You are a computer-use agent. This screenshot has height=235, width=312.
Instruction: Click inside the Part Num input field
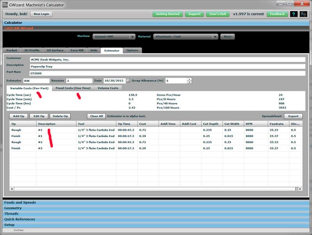click(x=117, y=73)
